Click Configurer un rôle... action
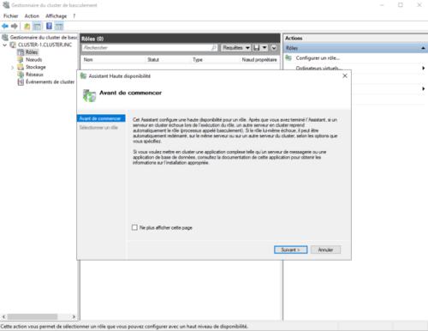The width and height of the screenshot is (428, 331). (x=318, y=58)
